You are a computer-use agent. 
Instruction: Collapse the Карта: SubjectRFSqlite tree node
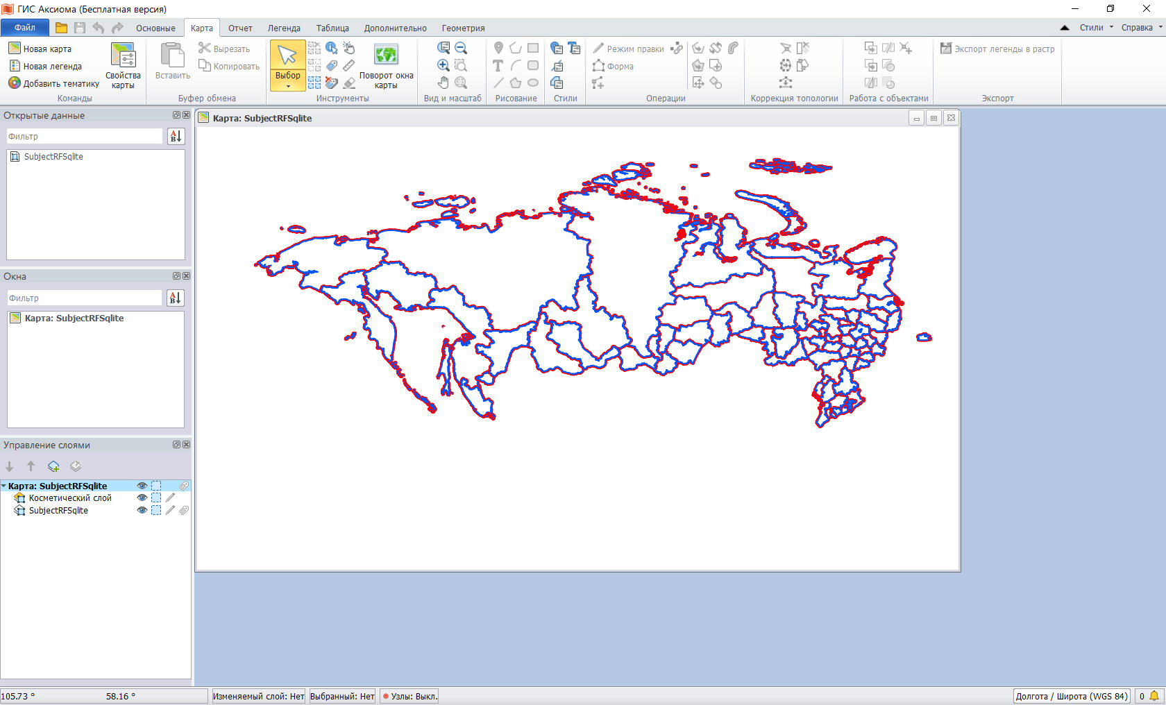[x=4, y=486]
